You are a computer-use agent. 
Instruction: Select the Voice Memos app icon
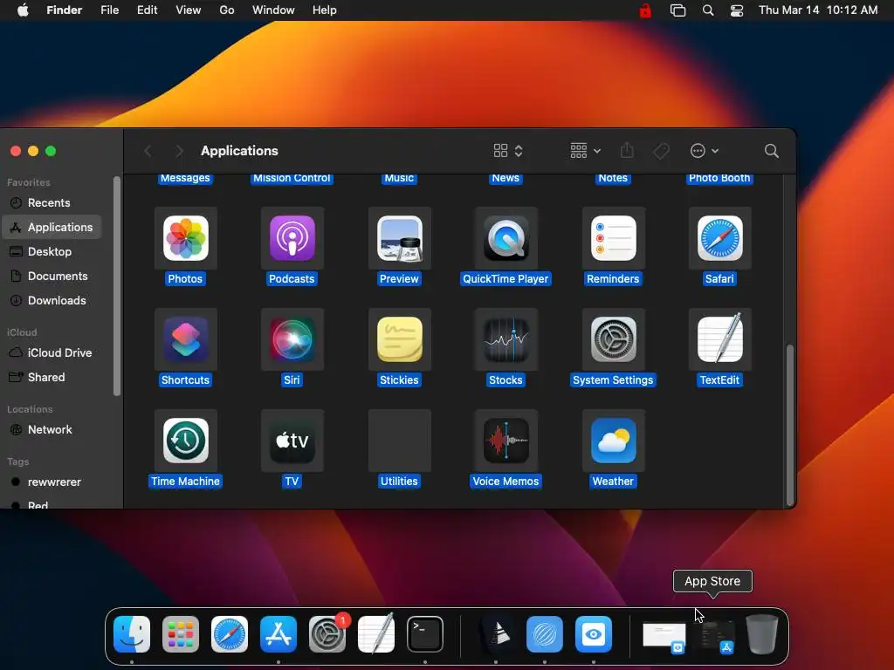point(505,441)
